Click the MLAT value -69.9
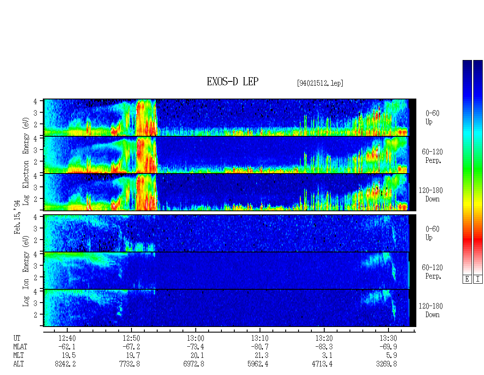 (x=388, y=347)
